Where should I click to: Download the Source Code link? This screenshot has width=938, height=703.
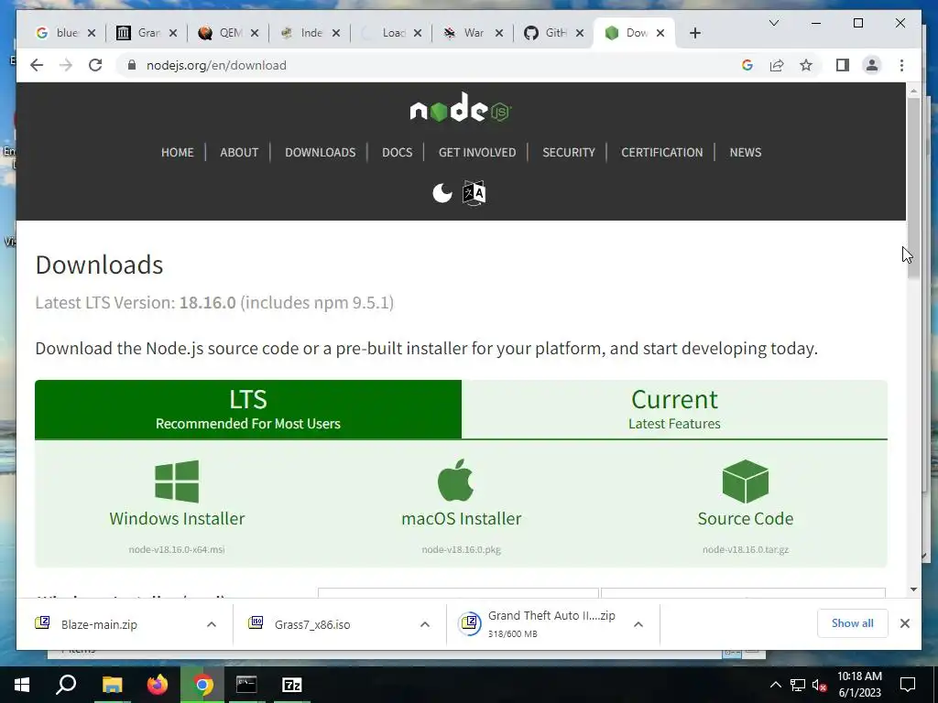pos(746,518)
